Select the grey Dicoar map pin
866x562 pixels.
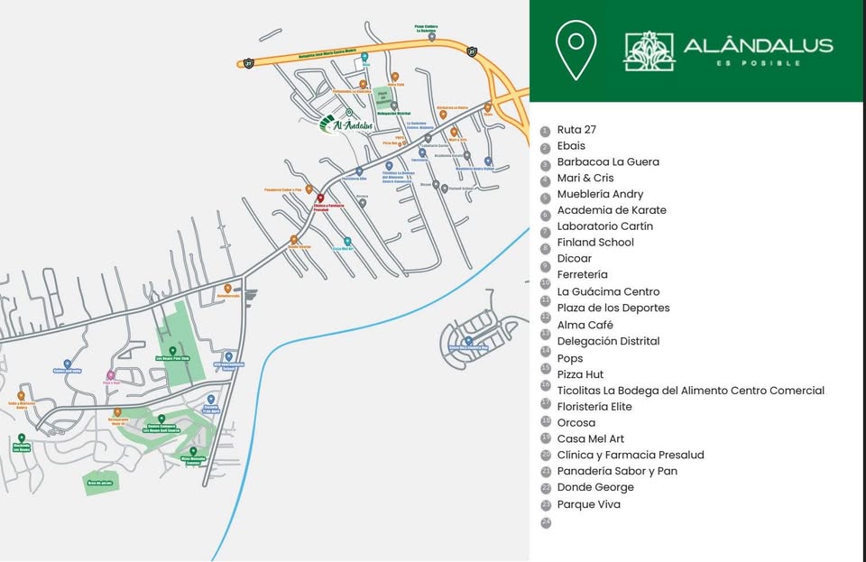[x=436, y=185]
